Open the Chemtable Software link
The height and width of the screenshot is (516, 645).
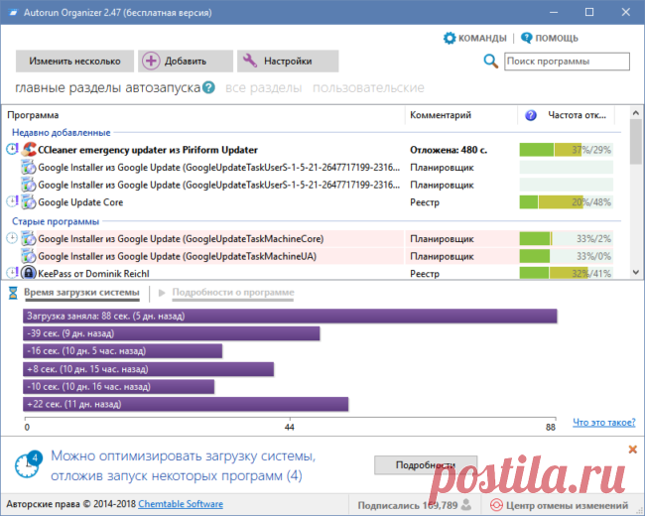click(x=181, y=504)
